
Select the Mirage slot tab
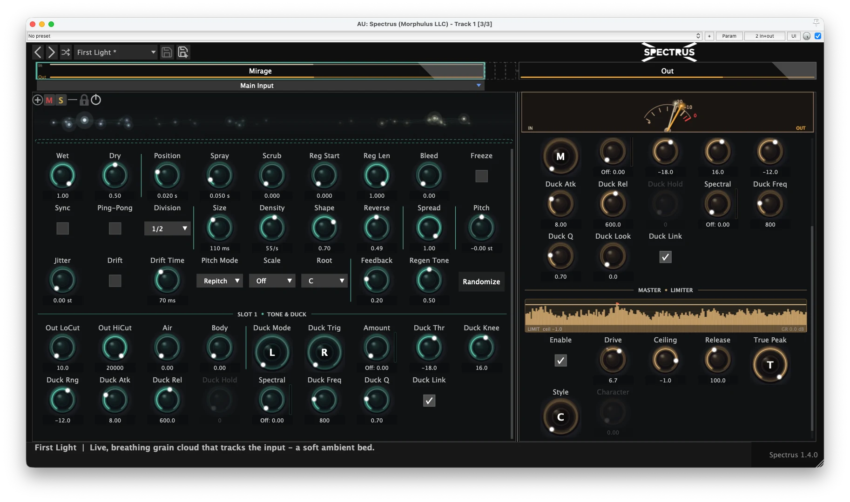click(x=261, y=71)
